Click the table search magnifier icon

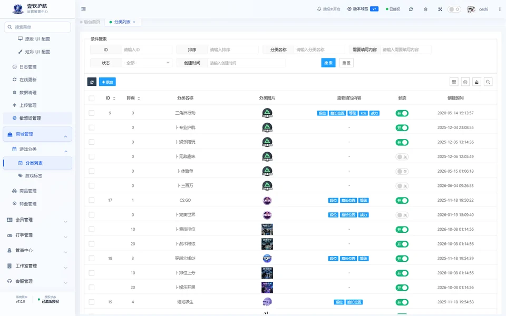point(488,82)
